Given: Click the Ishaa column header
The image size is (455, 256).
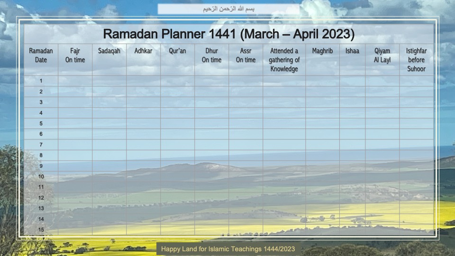Looking at the screenshot, I should 352,51.
